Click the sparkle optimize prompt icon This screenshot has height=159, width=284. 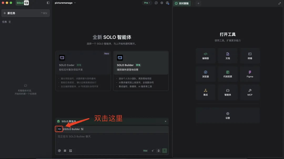point(153,151)
